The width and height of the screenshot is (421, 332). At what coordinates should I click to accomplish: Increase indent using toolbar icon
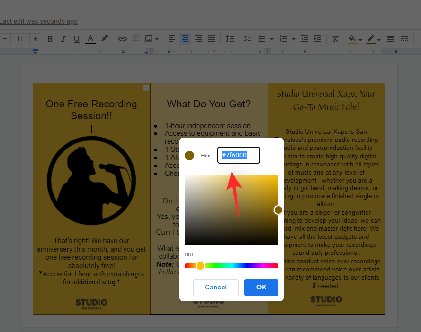tap(318, 38)
